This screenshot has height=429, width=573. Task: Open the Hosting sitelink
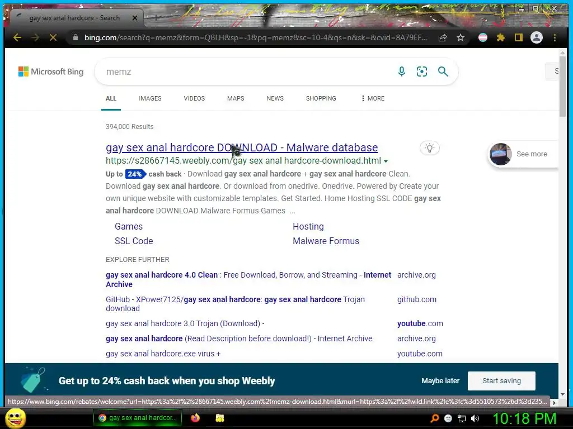click(x=308, y=227)
